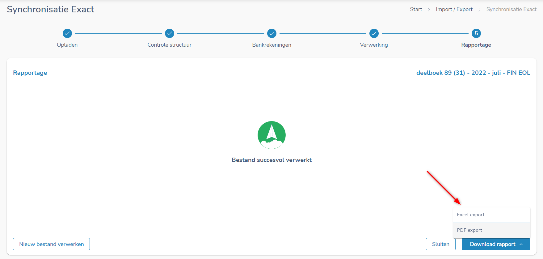Screen dimensions: 543x259
Task: Navigate to Import / Export breadcrumb
Action: 454,9
